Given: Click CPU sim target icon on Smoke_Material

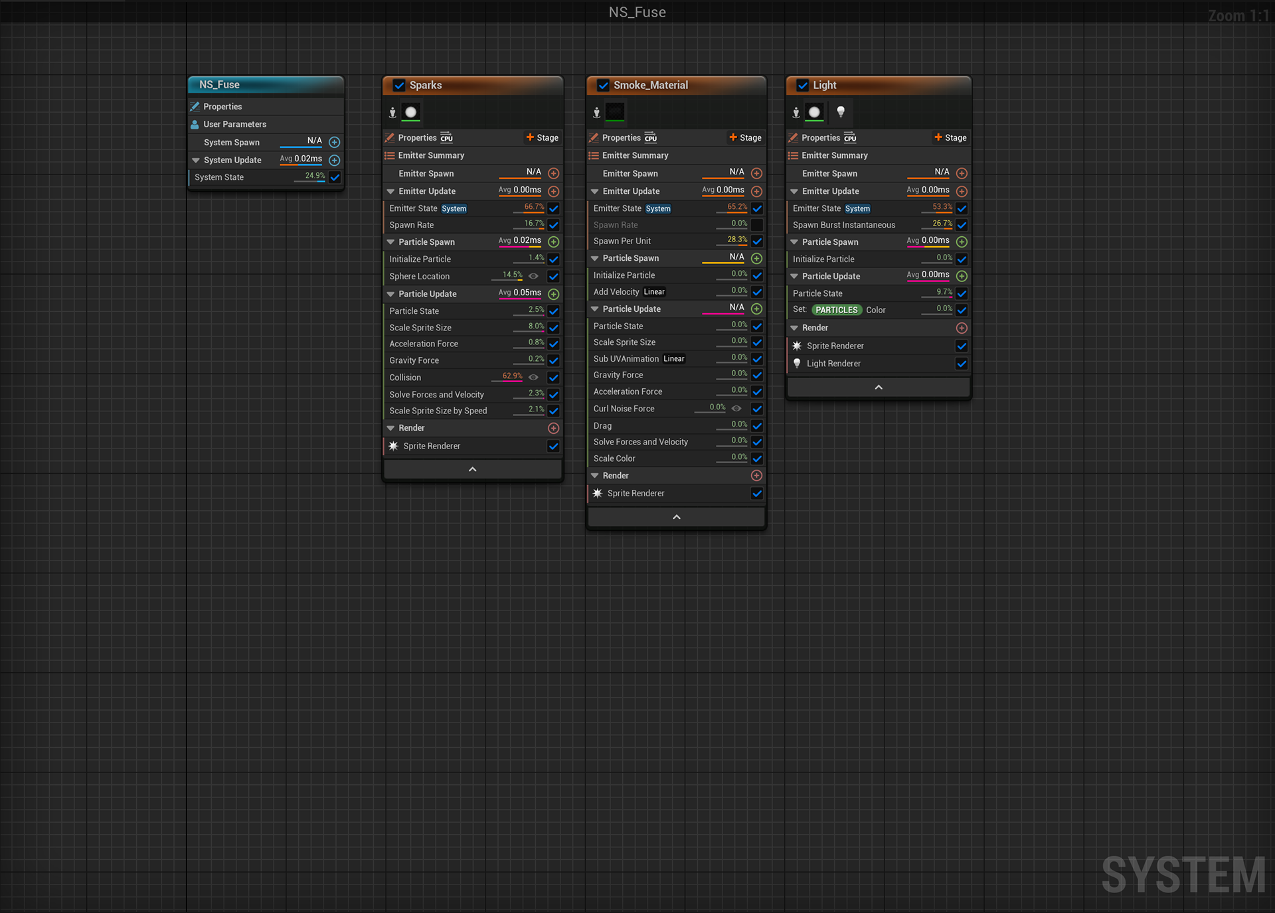Looking at the screenshot, I should coord(651,137).
